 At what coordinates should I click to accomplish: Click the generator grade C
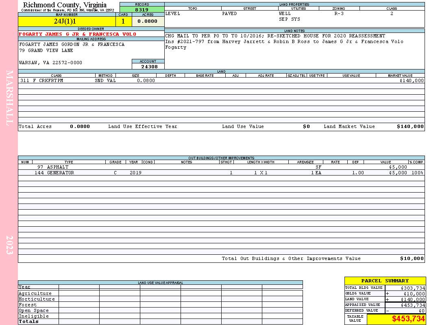(115, 173)
